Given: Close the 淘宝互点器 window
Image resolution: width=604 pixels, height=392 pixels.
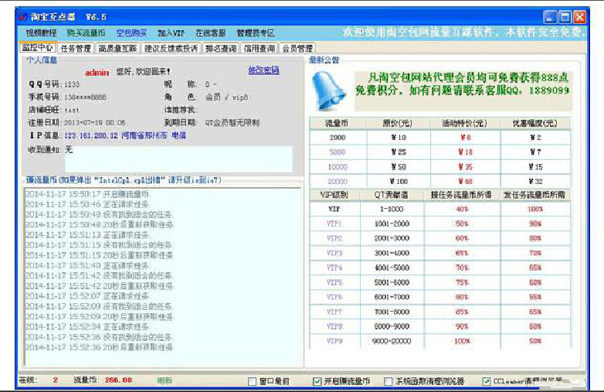Looking at the screenshot, I should (579, 17).
